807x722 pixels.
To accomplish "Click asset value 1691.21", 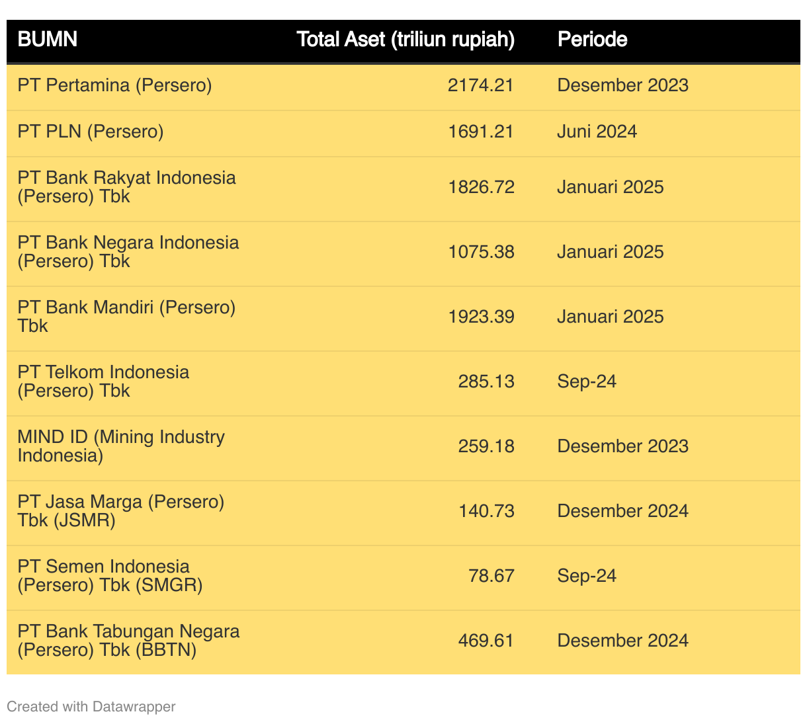I will coord(481,132).
